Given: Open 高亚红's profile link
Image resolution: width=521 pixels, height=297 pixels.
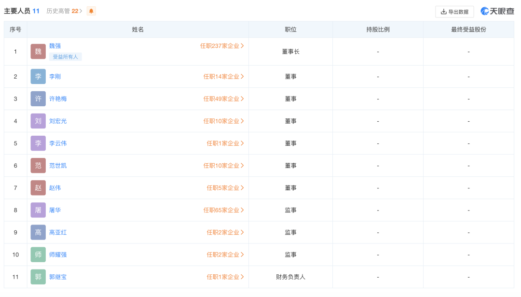Looking at the screenshot, I should [x=58, y=232].
